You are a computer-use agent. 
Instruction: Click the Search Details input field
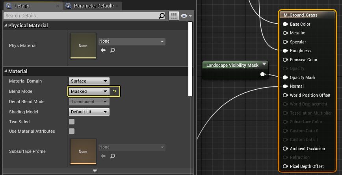point(81,16)
